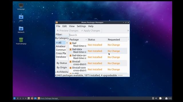The width and height of the screenshot is (183, 102).
Task: Select the 0ad-data package name
Action: click(77, 49)
